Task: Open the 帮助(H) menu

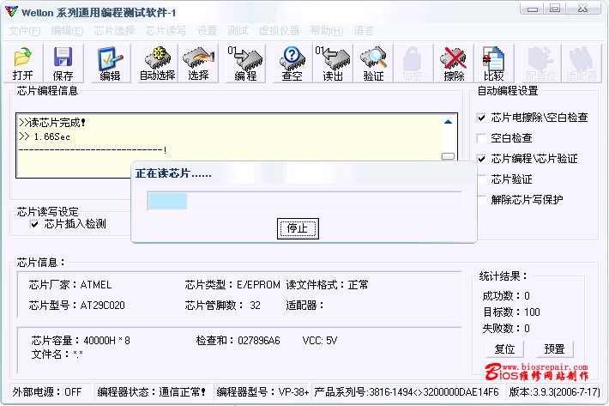Action: (327, 31)
